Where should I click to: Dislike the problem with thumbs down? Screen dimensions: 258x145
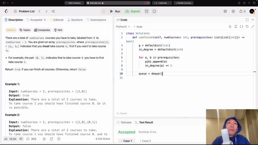point(21,139)
